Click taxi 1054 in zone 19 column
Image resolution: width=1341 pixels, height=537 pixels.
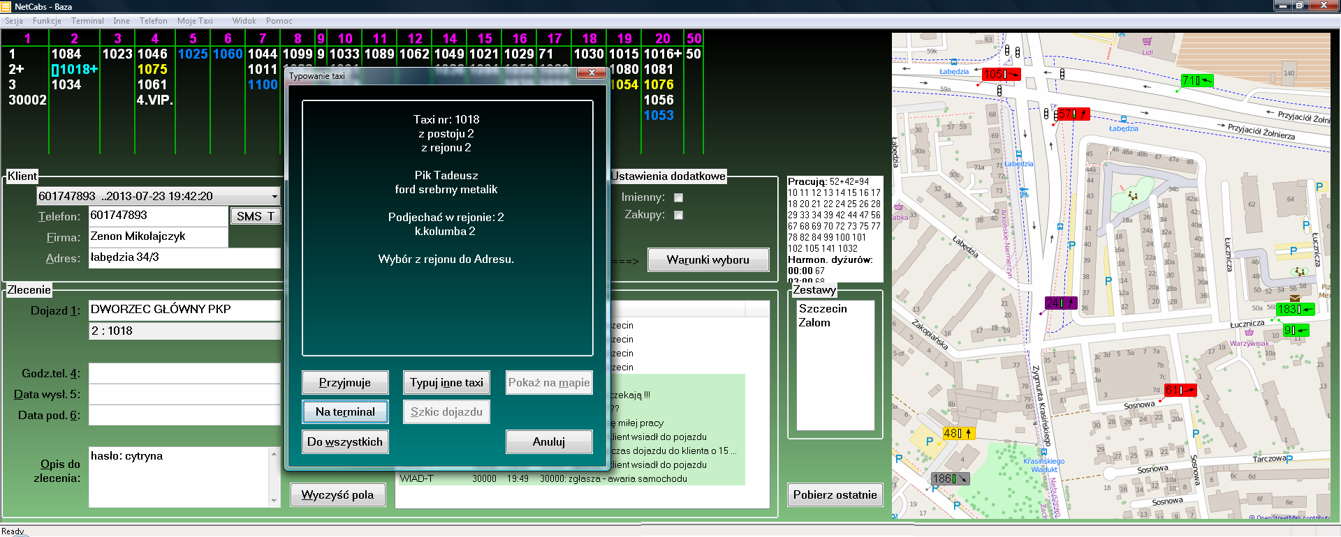pos(624,85)
